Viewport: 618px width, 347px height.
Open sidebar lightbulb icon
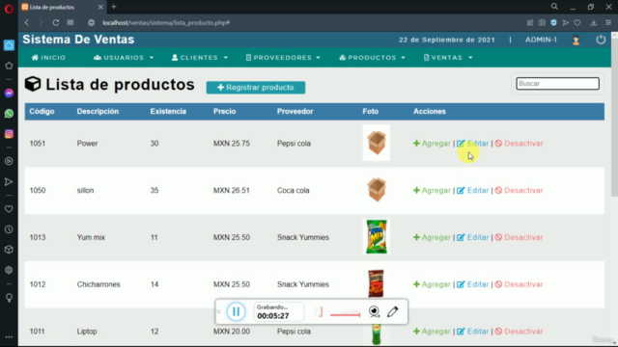click(x=9, y=298)
